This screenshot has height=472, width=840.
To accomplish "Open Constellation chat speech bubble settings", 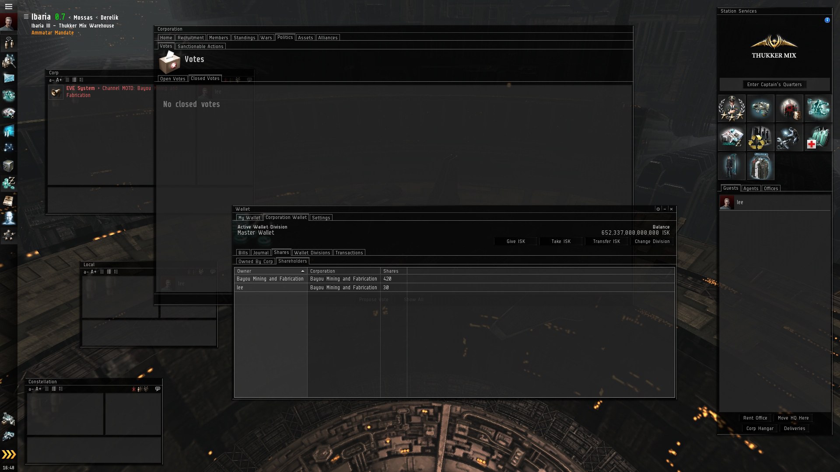I will tap(158, 389).
